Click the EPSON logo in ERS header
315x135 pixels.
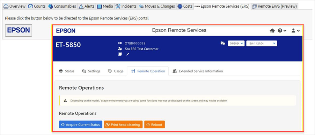66,31
